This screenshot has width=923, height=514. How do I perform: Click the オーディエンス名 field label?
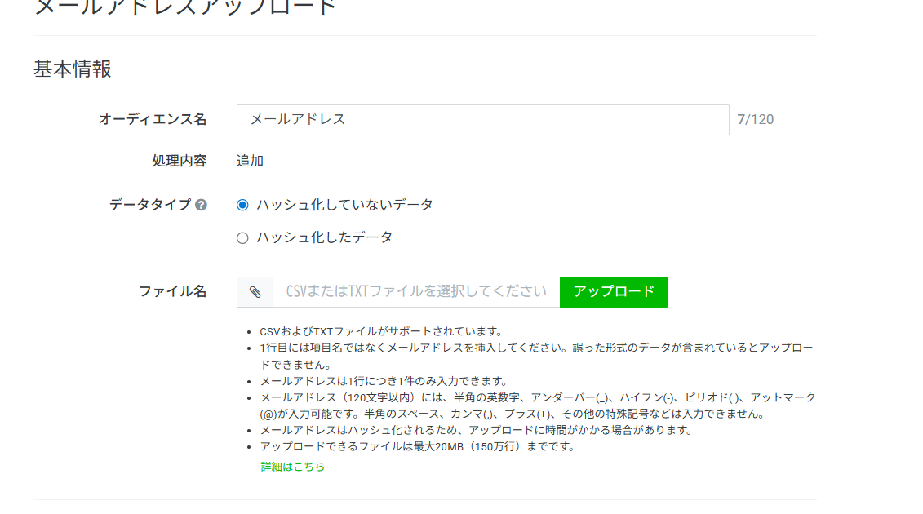tap(153, 119)
